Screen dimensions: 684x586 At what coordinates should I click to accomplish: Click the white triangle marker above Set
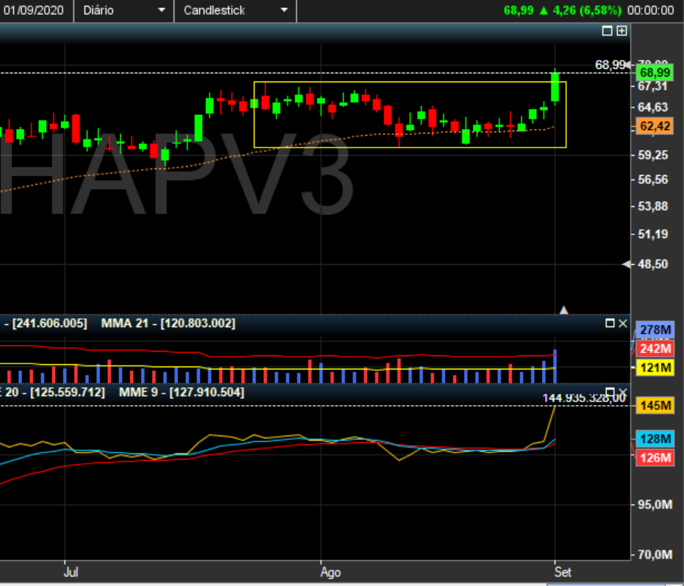(564, 310)
